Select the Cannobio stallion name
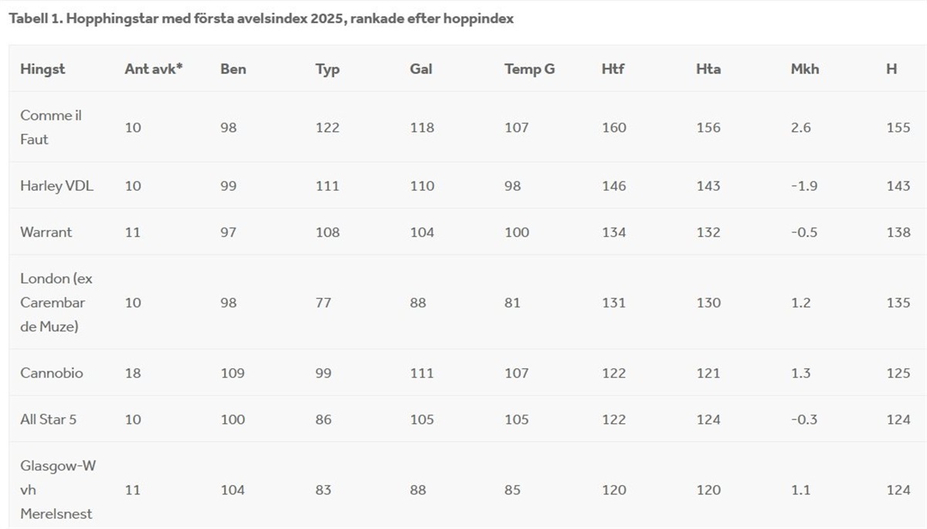The width and height of the screenshot is (927, 529). click(52, 373)
